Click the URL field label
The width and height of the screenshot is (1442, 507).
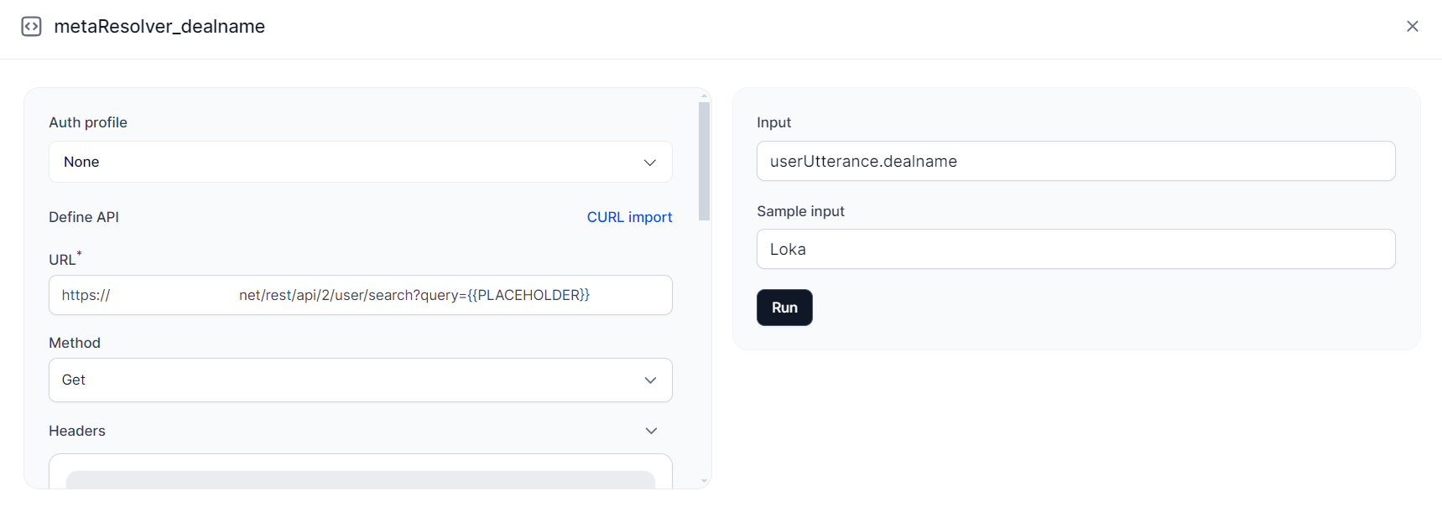[x=62, y=260]
